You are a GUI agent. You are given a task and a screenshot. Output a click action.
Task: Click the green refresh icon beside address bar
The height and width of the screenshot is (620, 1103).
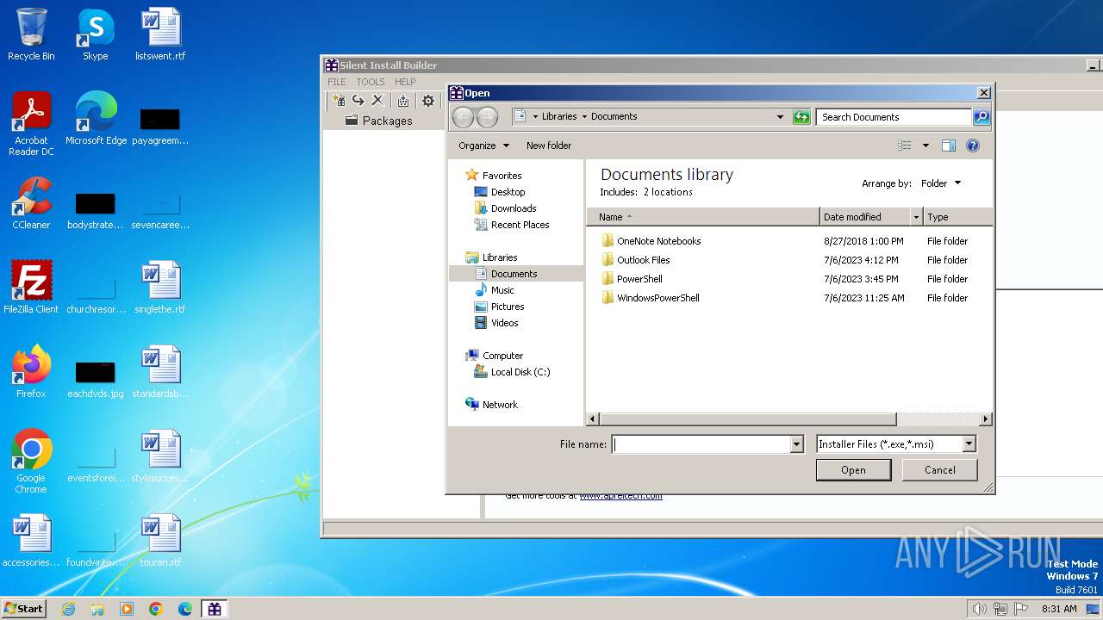[x=801, y=117]
